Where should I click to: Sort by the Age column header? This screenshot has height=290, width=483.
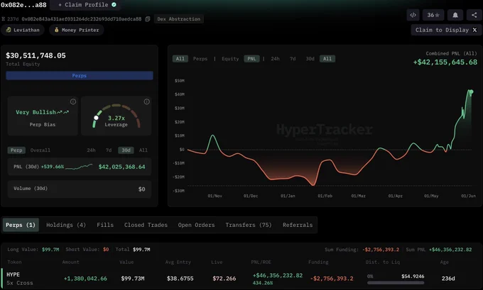click(444, 262)
